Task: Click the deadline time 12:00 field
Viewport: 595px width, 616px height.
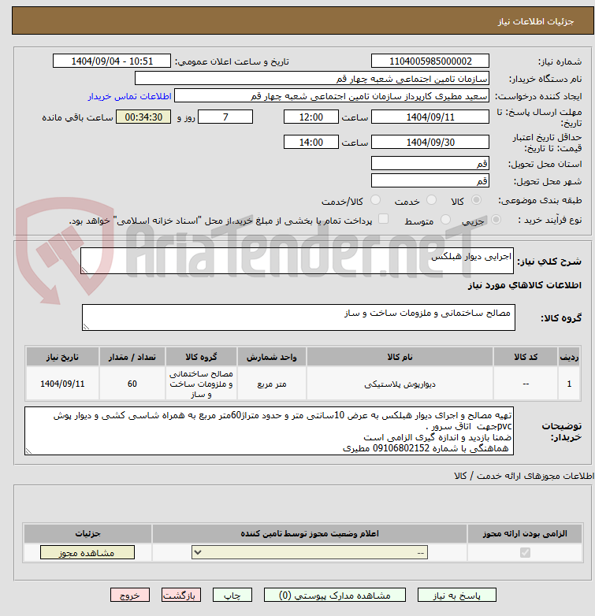Action: [x=311, y=117]
